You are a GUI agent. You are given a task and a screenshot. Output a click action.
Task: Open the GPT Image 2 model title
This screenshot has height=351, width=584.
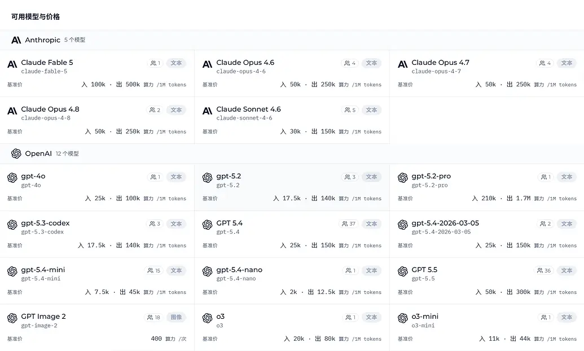pyautogui.click(x=43, y=317)
